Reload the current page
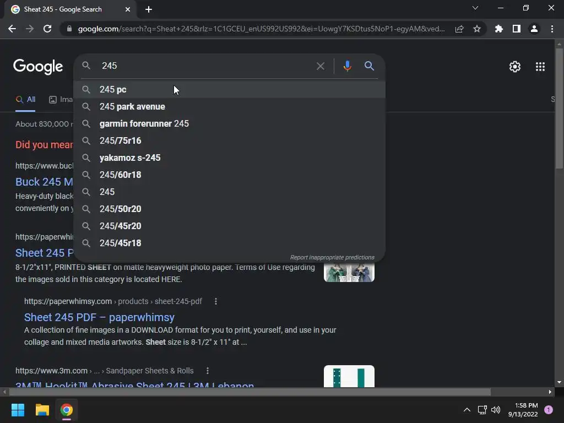Viewport: 564px width, 423px height. click(47, 29)
